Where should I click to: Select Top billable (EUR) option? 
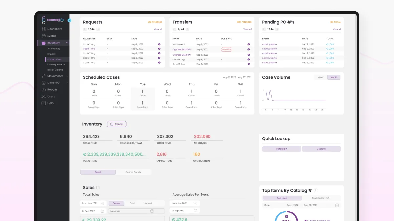point(320,198)
